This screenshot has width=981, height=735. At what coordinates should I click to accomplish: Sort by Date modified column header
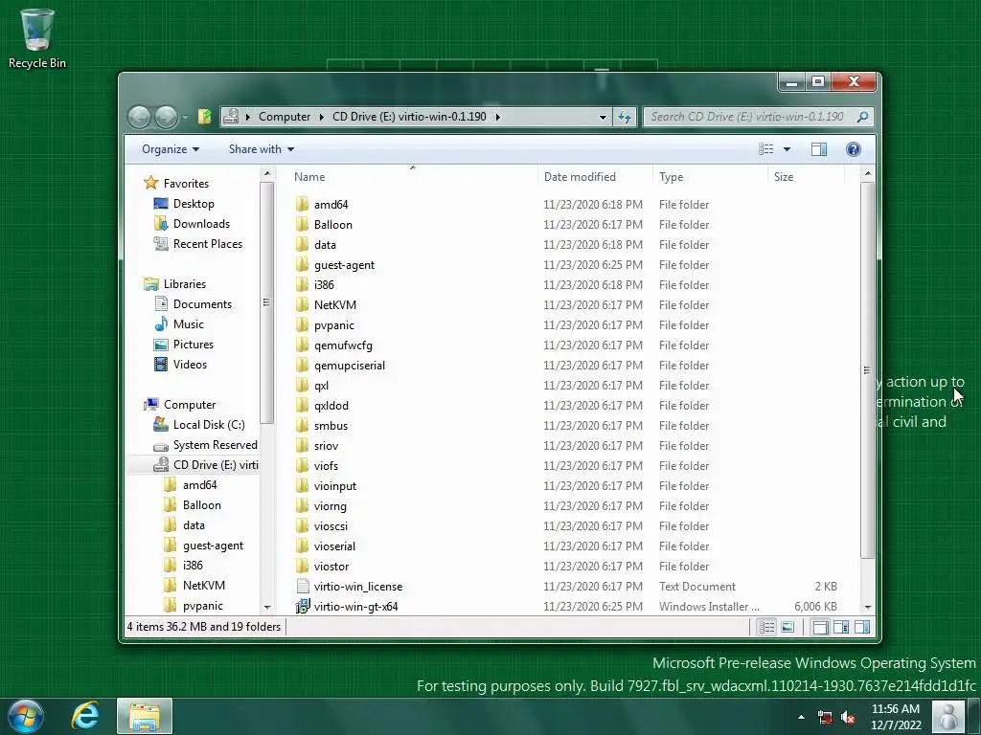[594, 177]
